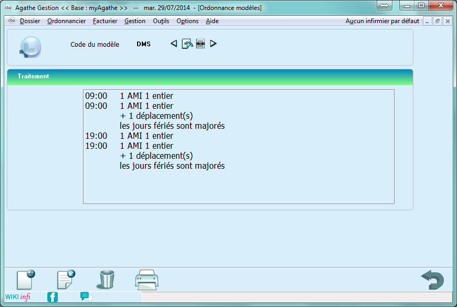The height and width of the screenshot is (307, 457).
Task: Go to next model arrow
Action: click(x=213, y=44)
